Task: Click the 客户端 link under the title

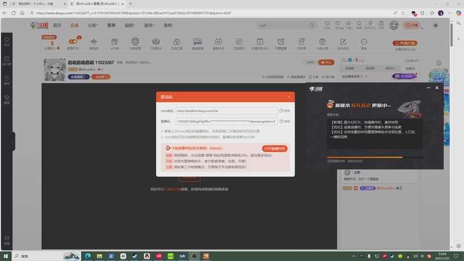Action: pos(328,77)
